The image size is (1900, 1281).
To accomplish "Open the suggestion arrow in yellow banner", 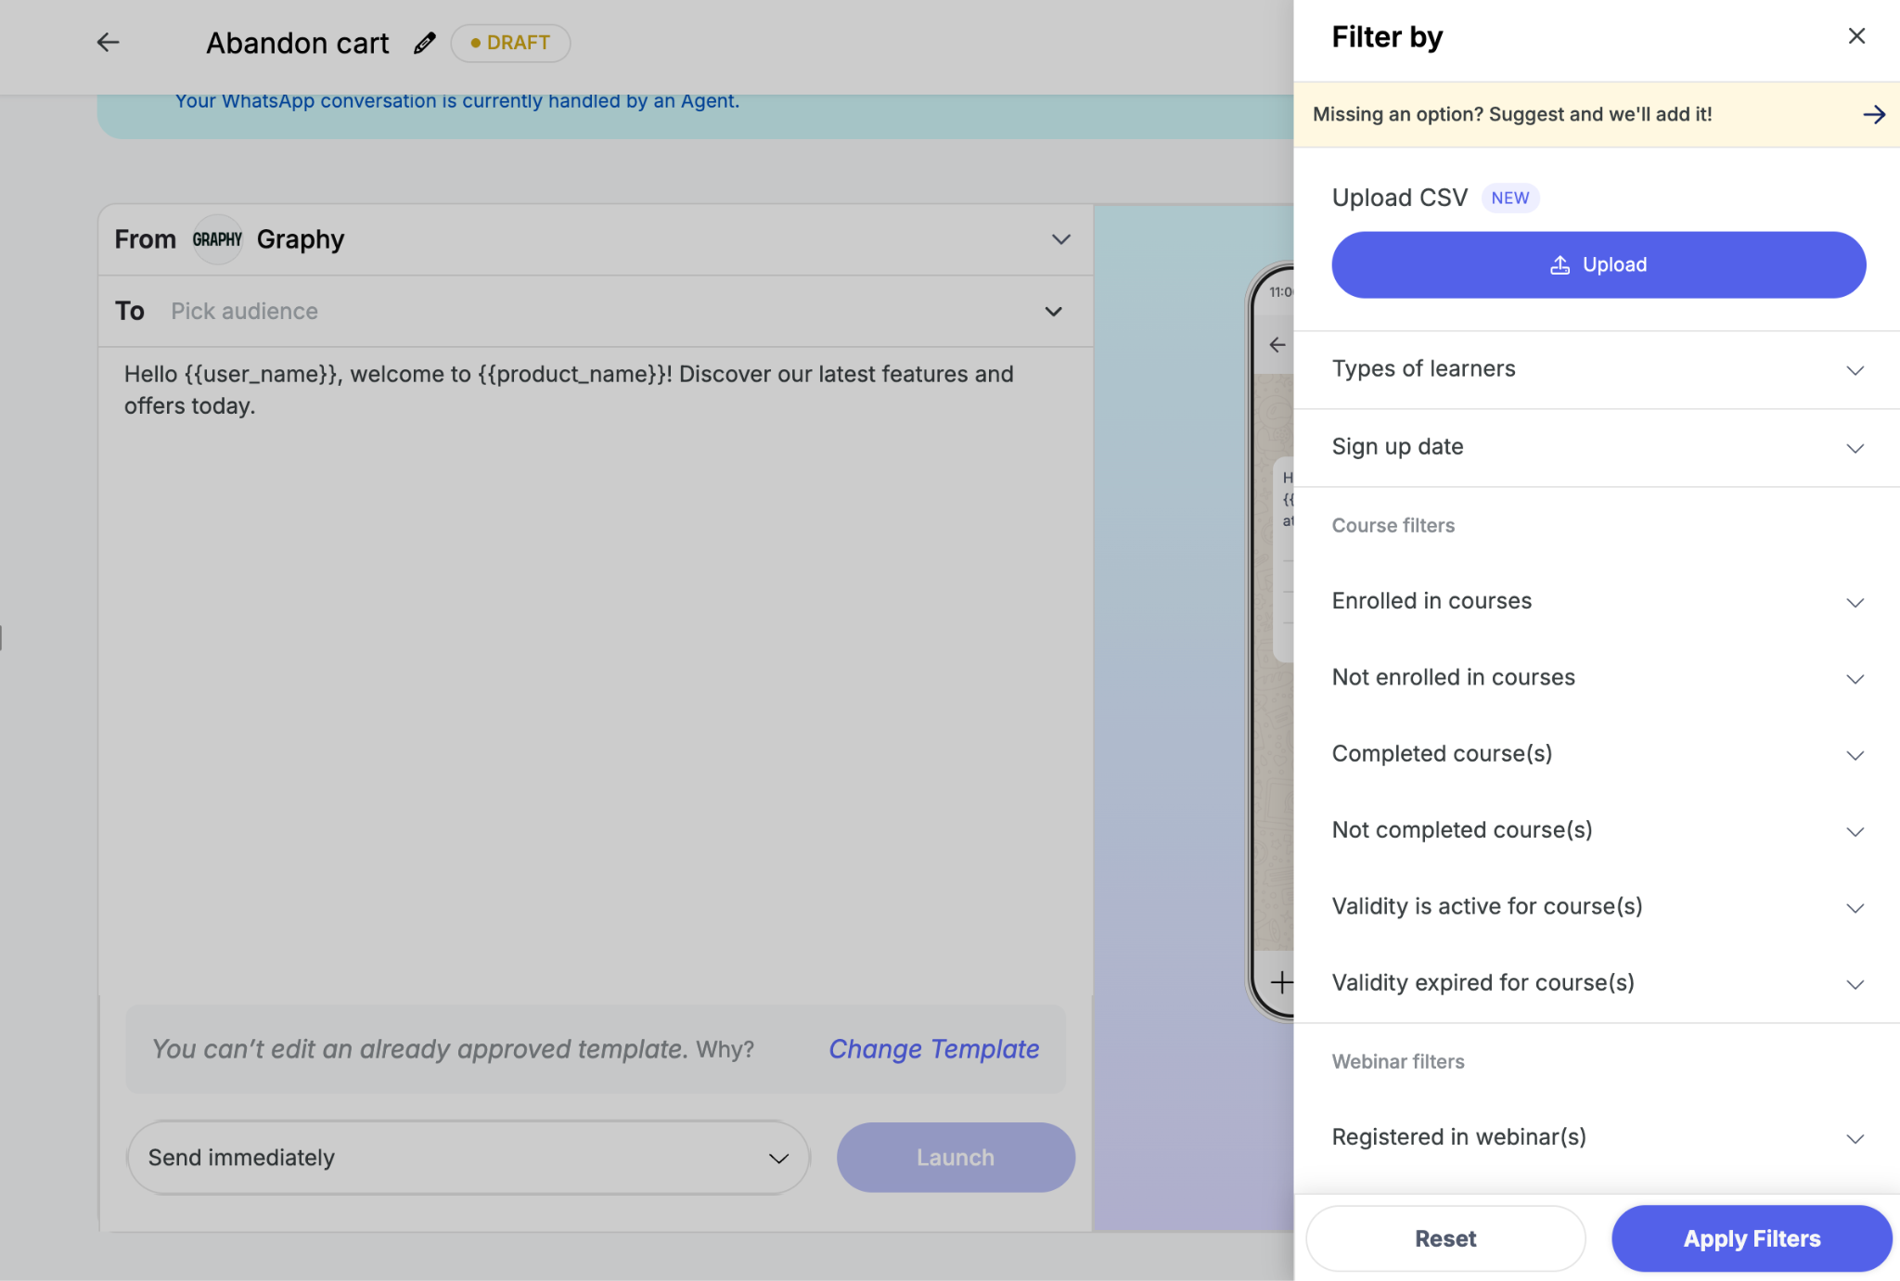I will tap(1874, 114).
